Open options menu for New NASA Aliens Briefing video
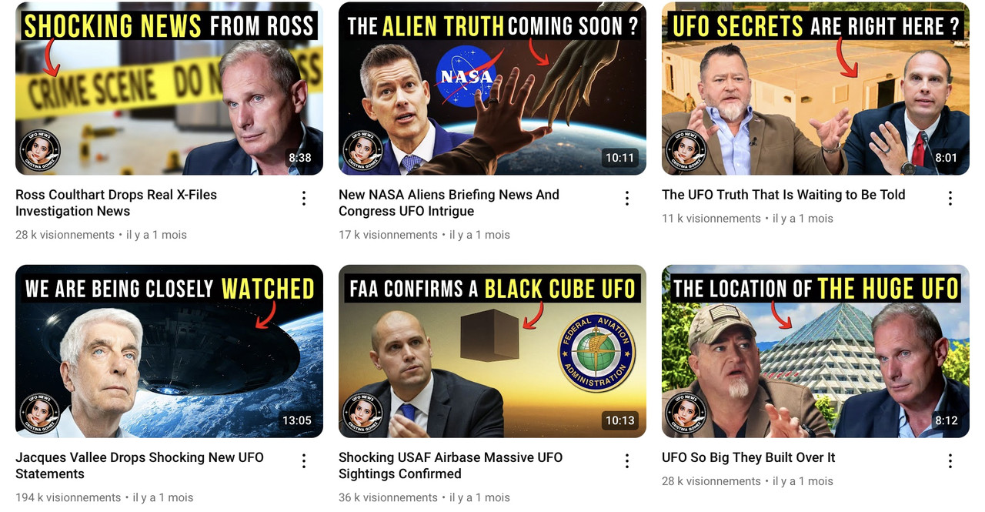 (x=627, y=199)
